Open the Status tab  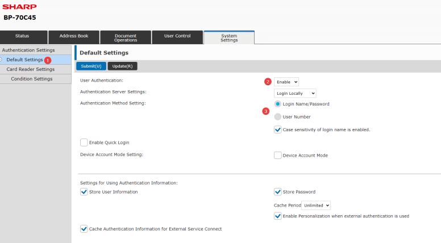[x=23, y=36]
